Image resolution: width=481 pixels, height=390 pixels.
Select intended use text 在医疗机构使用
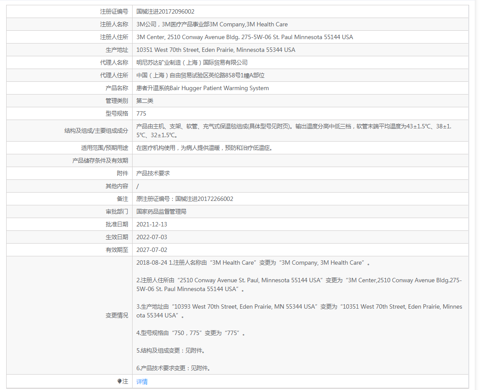[155, 148]
